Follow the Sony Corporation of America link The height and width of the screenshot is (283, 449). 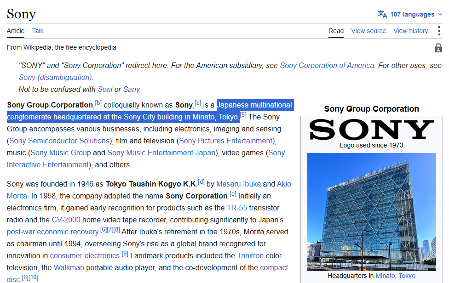(x=327, y=65)
